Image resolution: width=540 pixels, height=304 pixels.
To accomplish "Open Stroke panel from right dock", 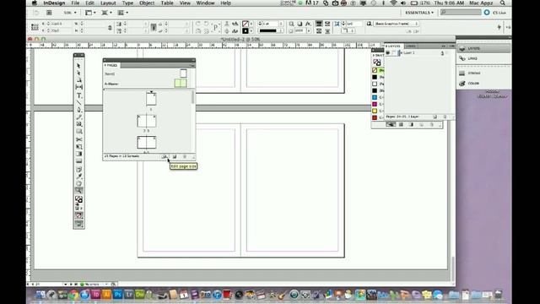I will point(483,73).
